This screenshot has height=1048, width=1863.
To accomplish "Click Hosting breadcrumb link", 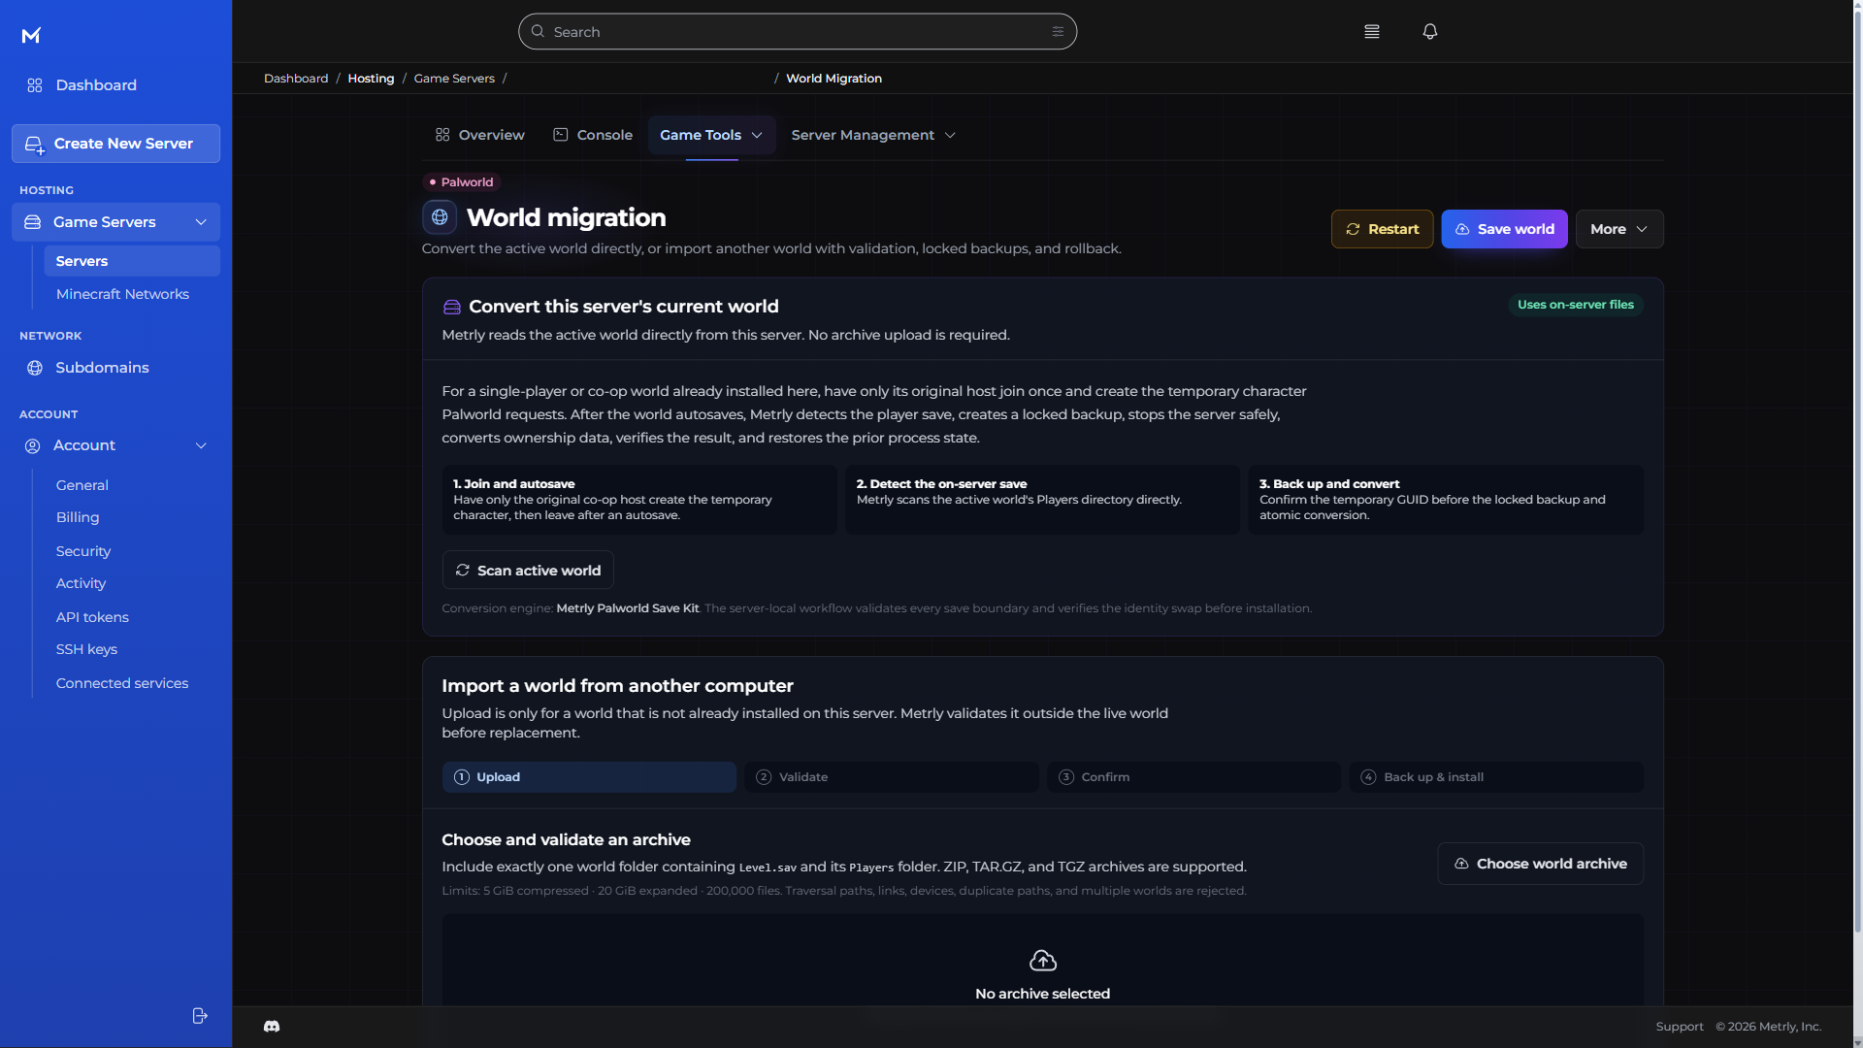I will tap(371, 79).
